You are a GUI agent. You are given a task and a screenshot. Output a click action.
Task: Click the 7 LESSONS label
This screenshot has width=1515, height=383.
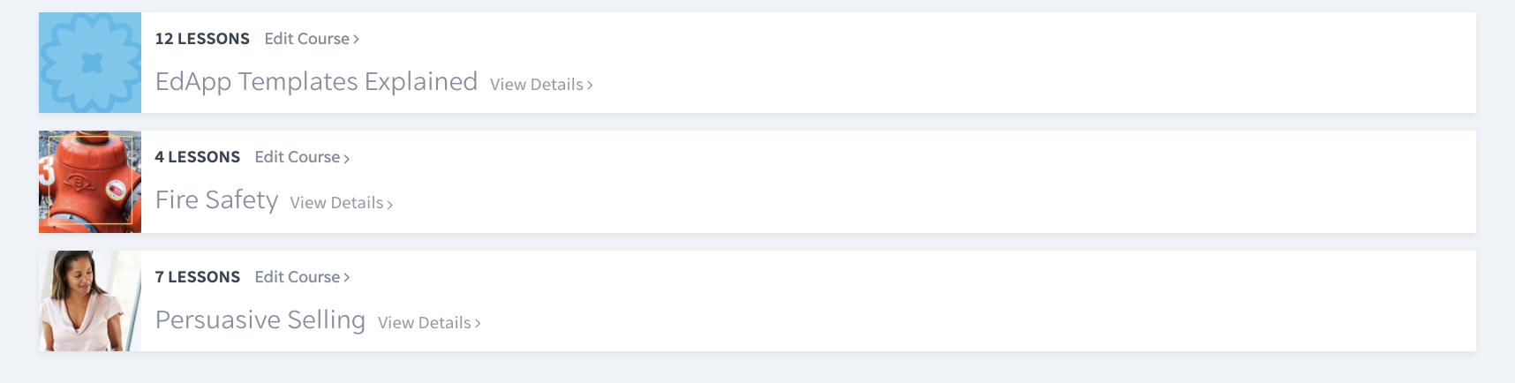tap(198, 277)
